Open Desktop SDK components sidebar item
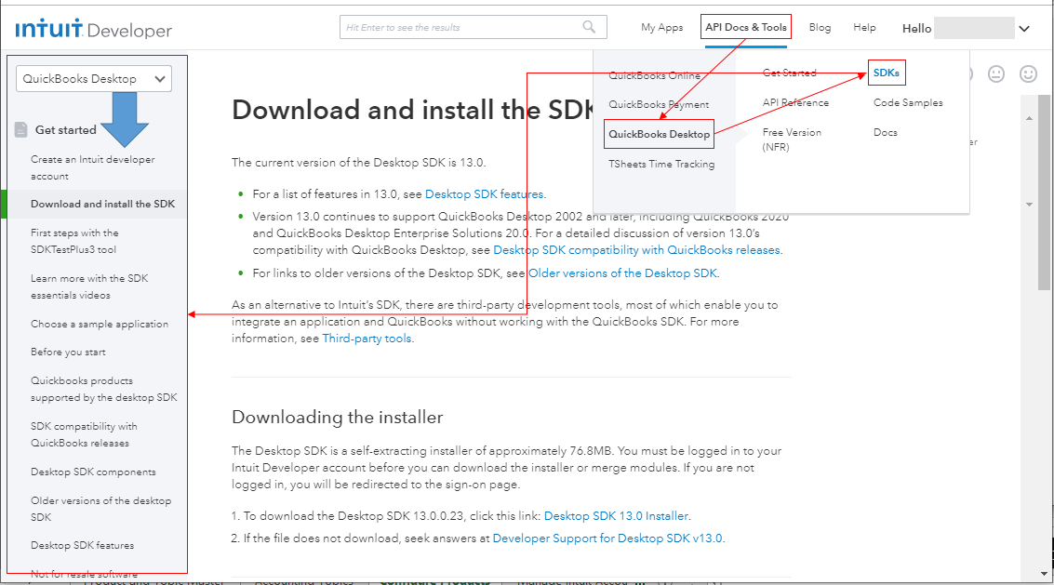The height and width of the screenshot is (585, 1054). point(93,472)
